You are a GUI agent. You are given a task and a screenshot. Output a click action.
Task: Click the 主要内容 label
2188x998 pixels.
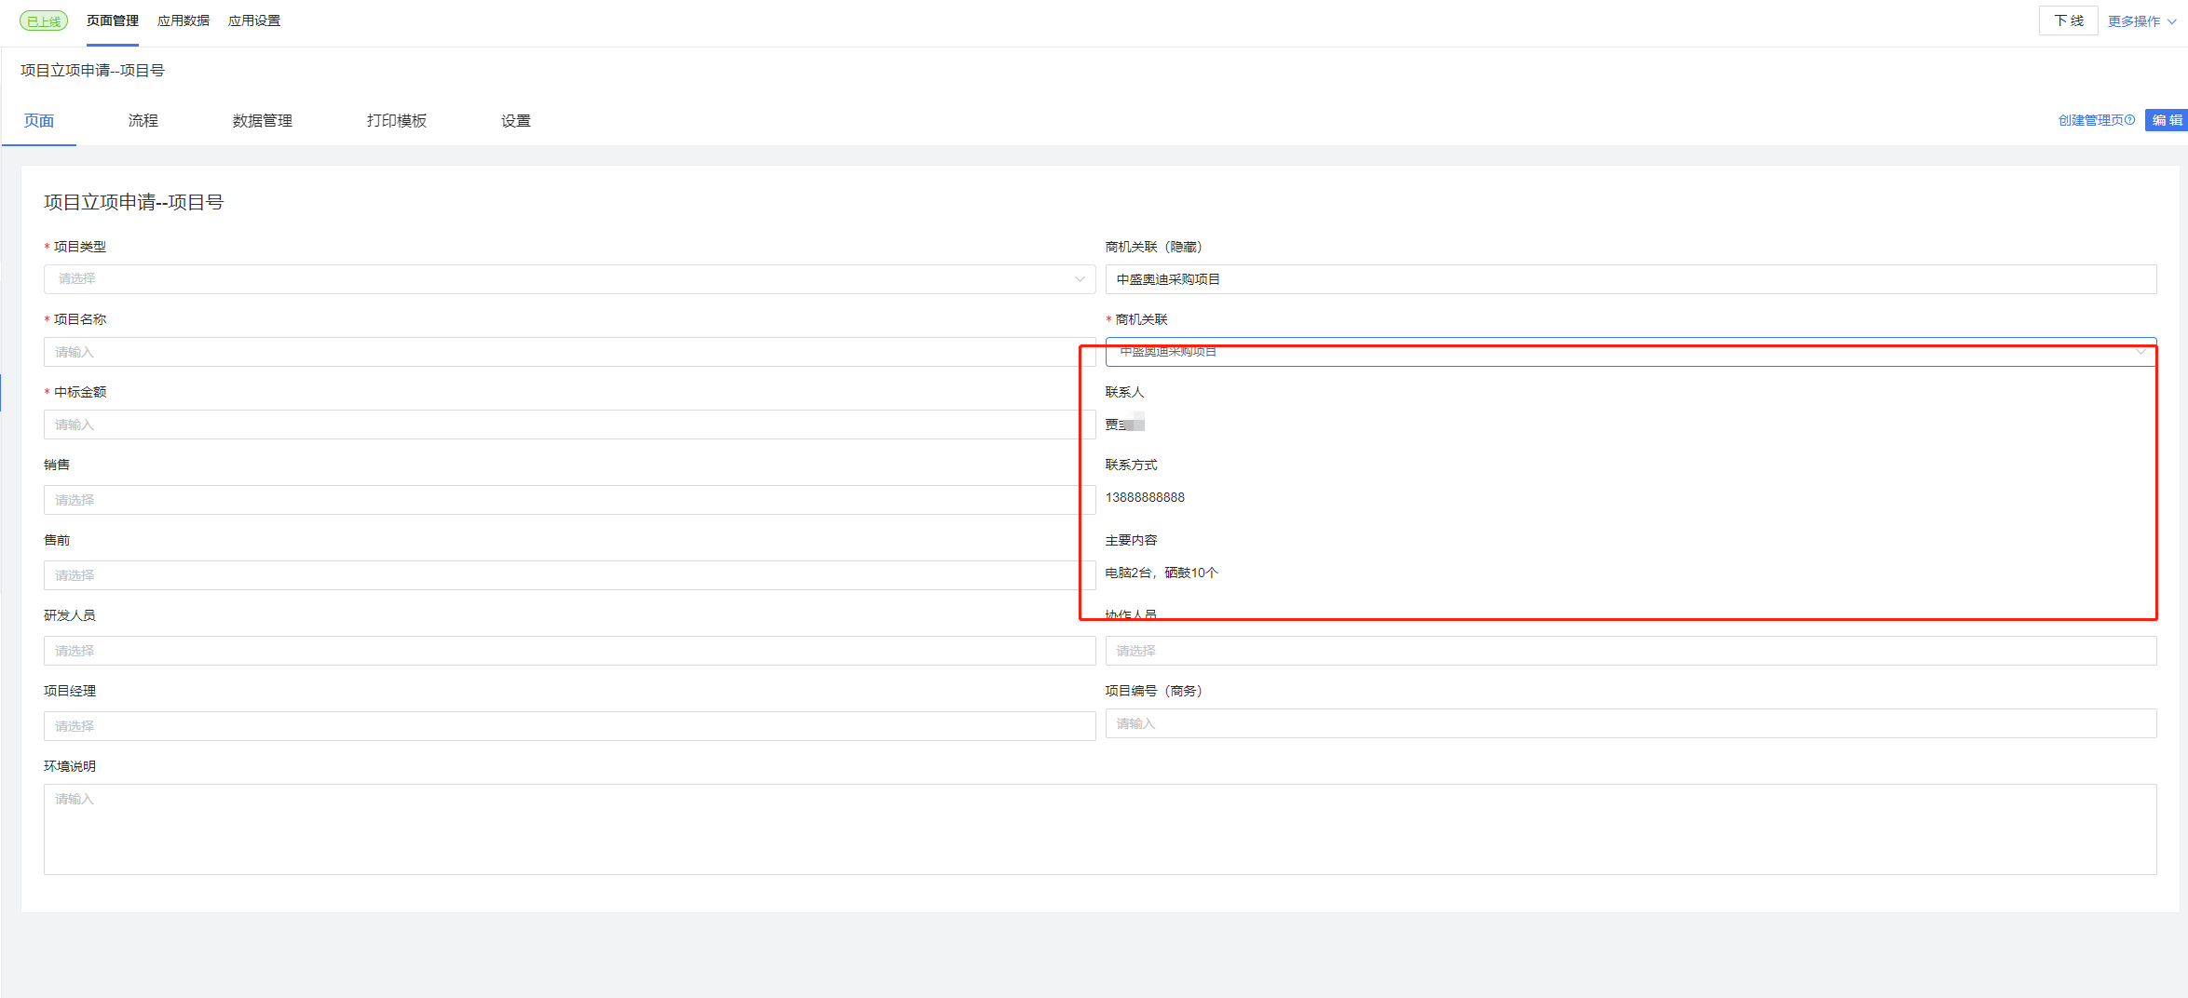(1131, 540)
